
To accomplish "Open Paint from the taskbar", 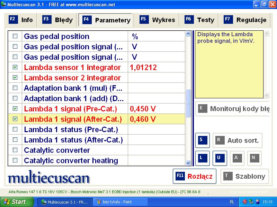I will (114, 202).
